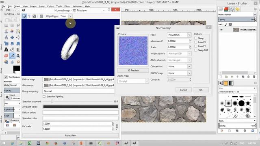Click the 3D Preview button
This screenshot has width=260, height=146.
click(133, 70)
